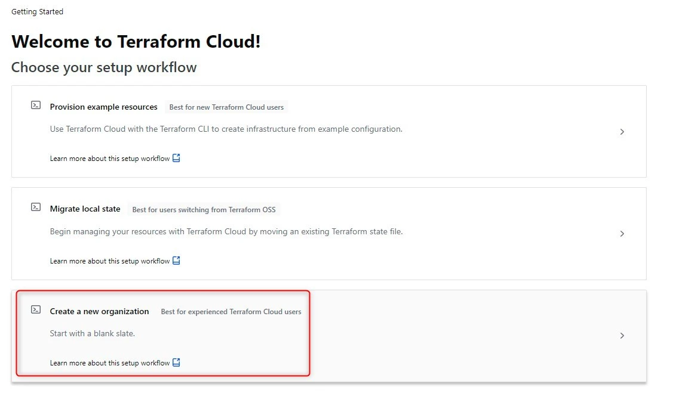Click the terminal icon beside Create a new organization
Screen dimensions: 679x400
click(36, 310)
